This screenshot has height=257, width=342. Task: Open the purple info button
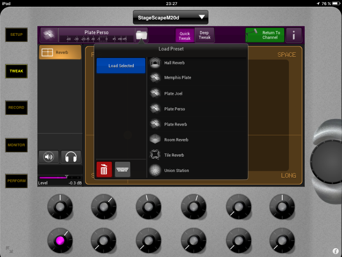tap(294, 35)
